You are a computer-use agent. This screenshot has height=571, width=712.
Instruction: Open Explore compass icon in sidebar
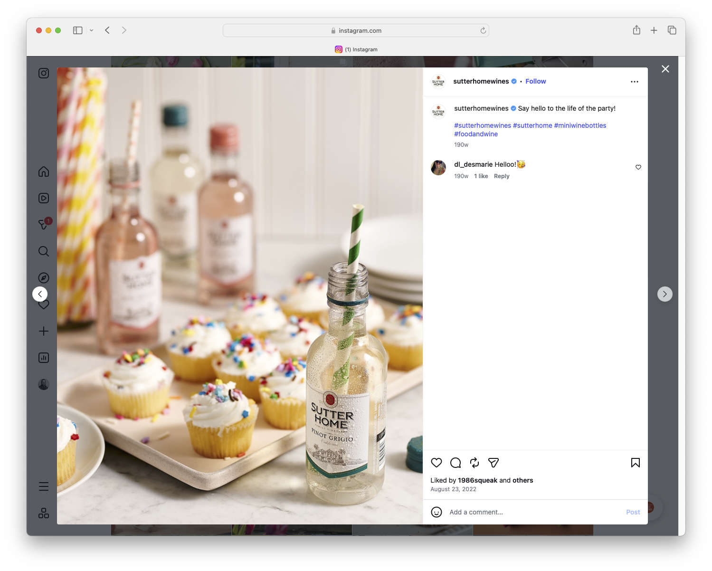(44, 278)
